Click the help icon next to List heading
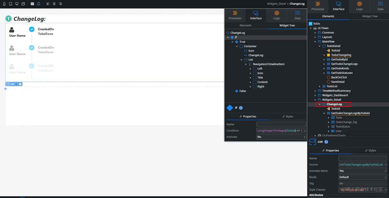This screenshot has width=389, height=198. 326,142
